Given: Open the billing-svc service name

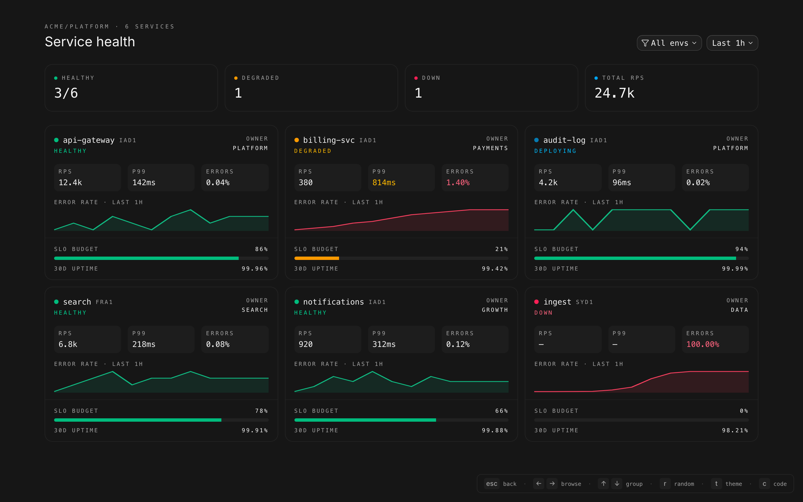Looking at the screenshot, I should 328,140.
